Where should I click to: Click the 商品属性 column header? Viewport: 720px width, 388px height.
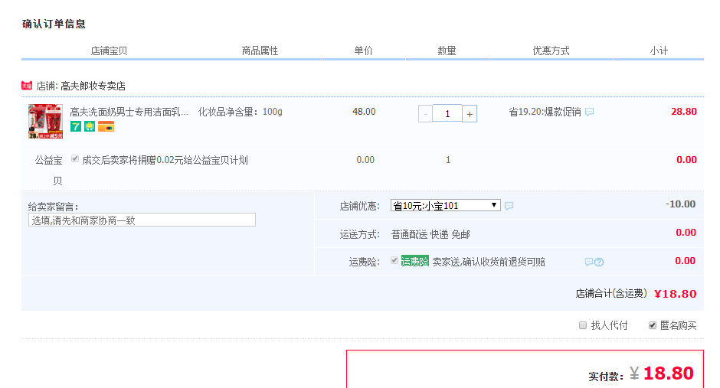[x=260, y=51]
